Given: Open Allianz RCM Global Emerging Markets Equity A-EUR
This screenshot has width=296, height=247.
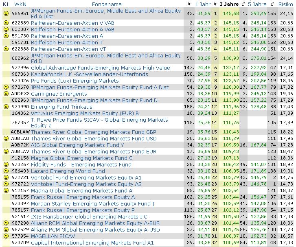Looking at the screenshot, I should pyautogui.click(x=95, y=223).
